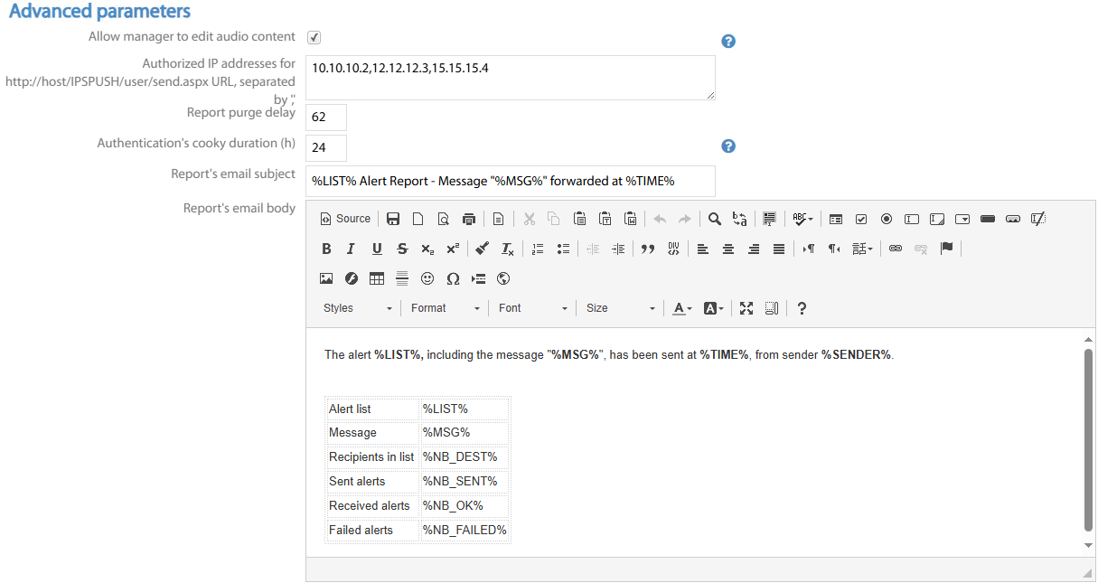Open the text color picker
This screenshot has width=1098, height=583.
[x=682, y=308]
